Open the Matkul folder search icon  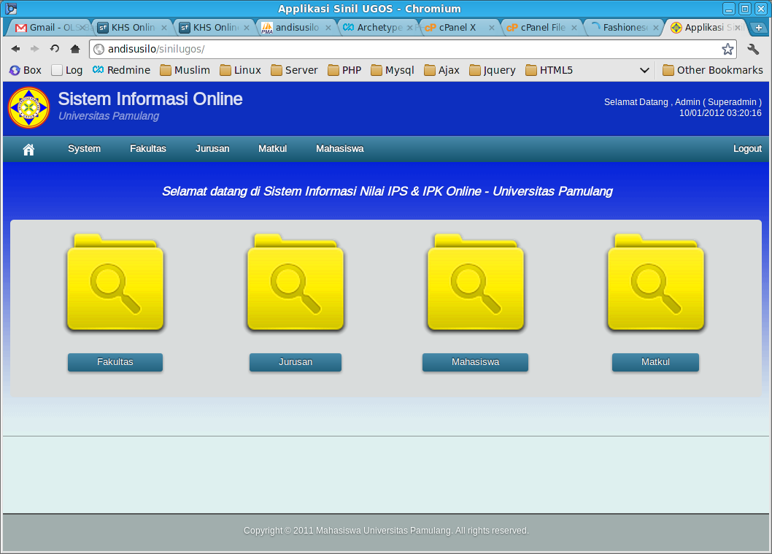pos(655,282)
